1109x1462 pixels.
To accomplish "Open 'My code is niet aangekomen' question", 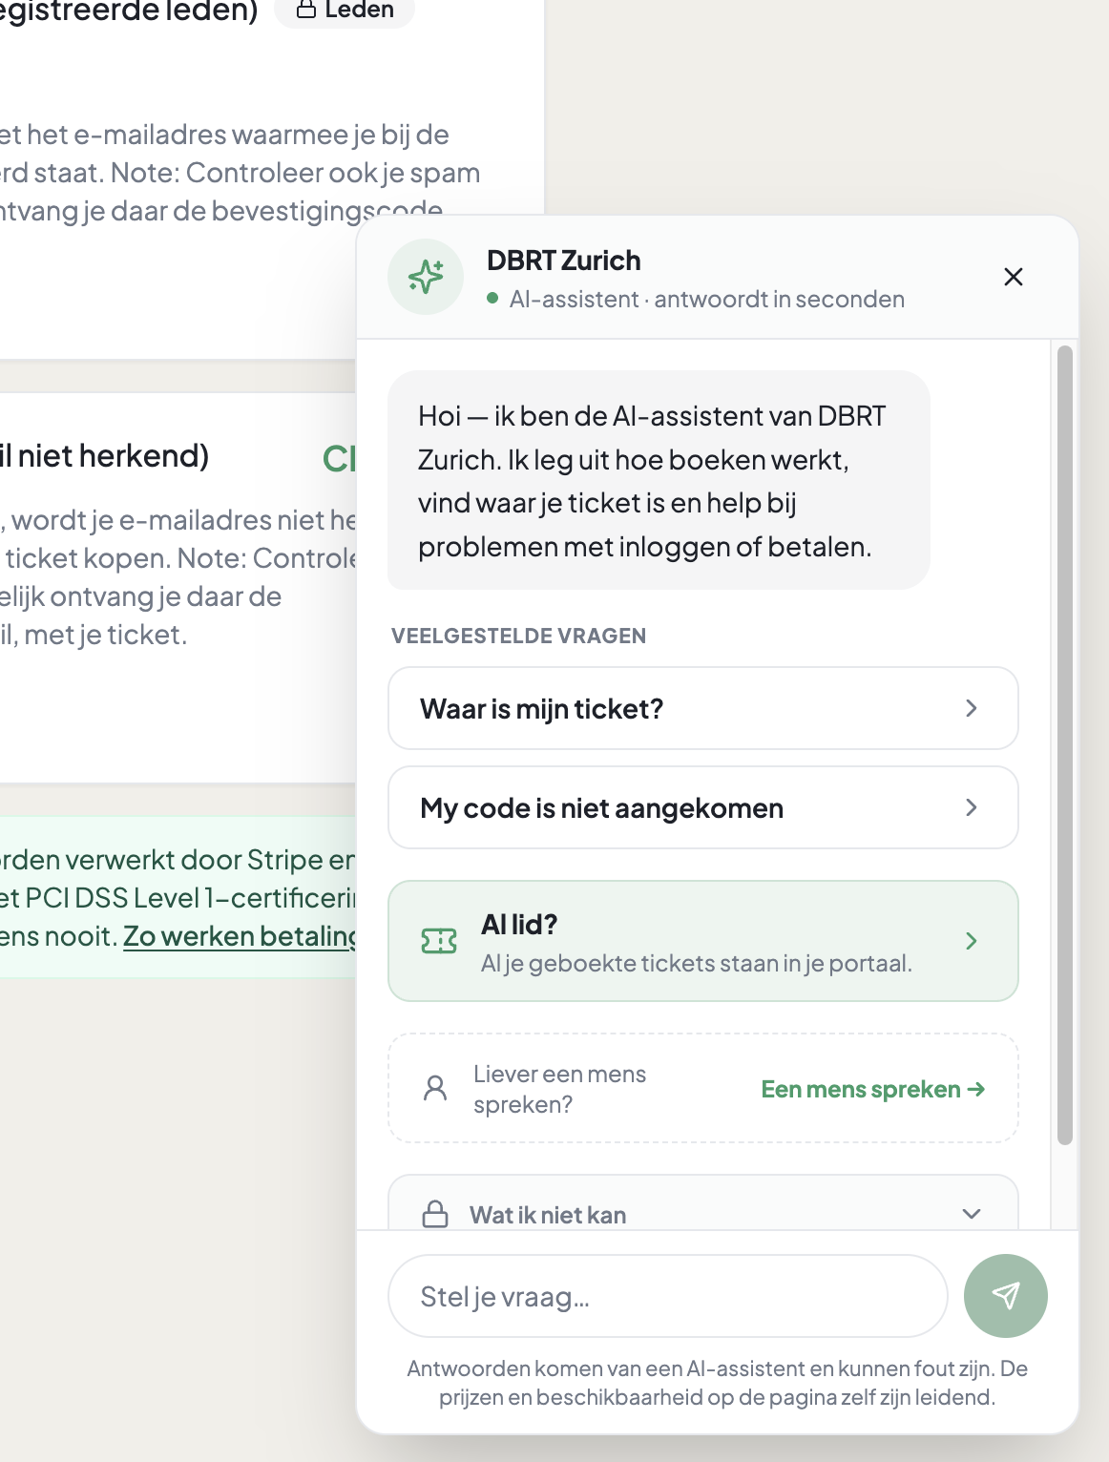I will (x=703, y=807).
